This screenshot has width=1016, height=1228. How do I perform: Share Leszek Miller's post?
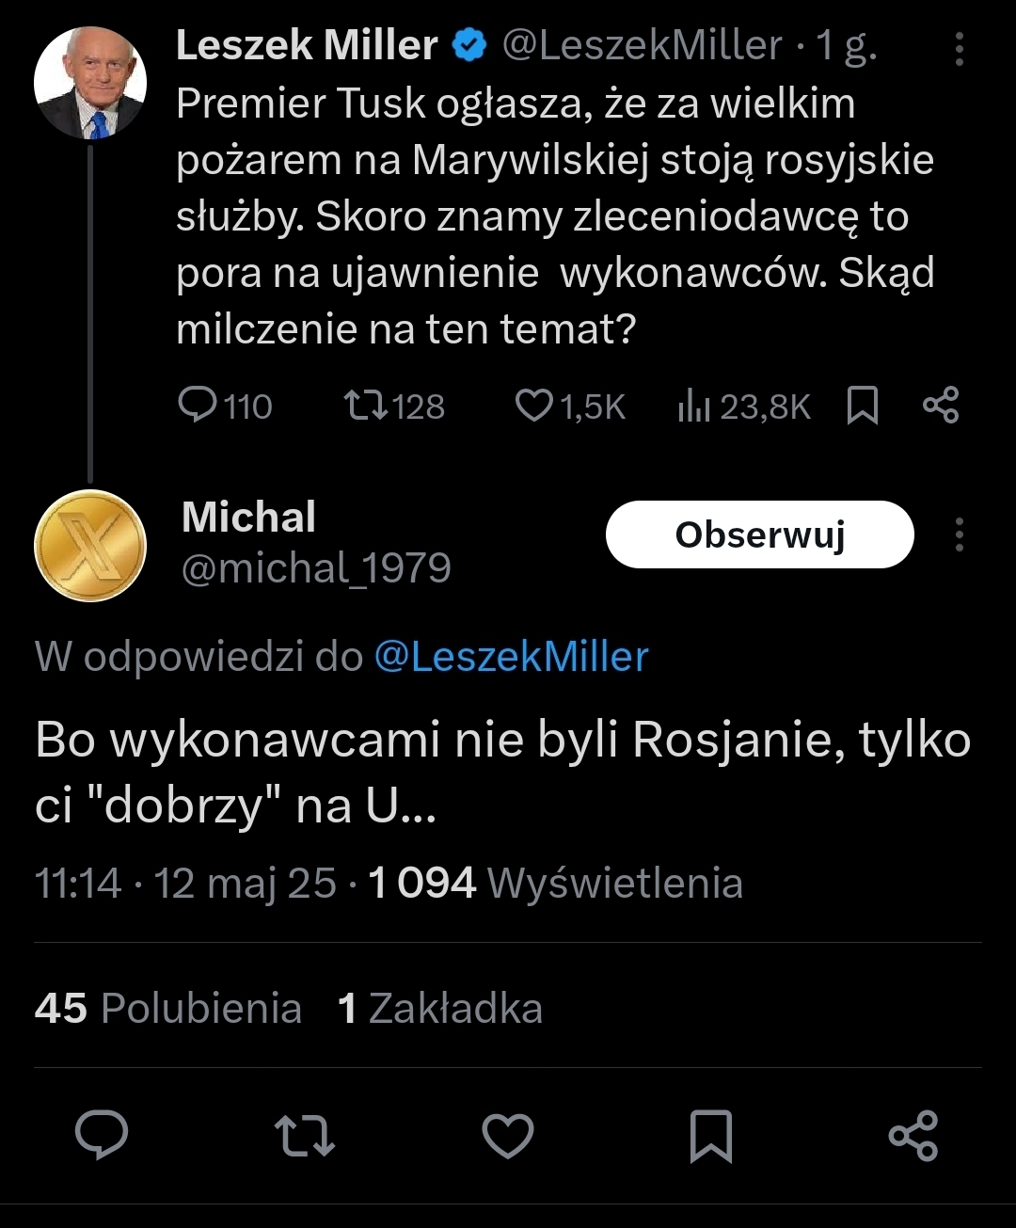click(x=941, y=405)
